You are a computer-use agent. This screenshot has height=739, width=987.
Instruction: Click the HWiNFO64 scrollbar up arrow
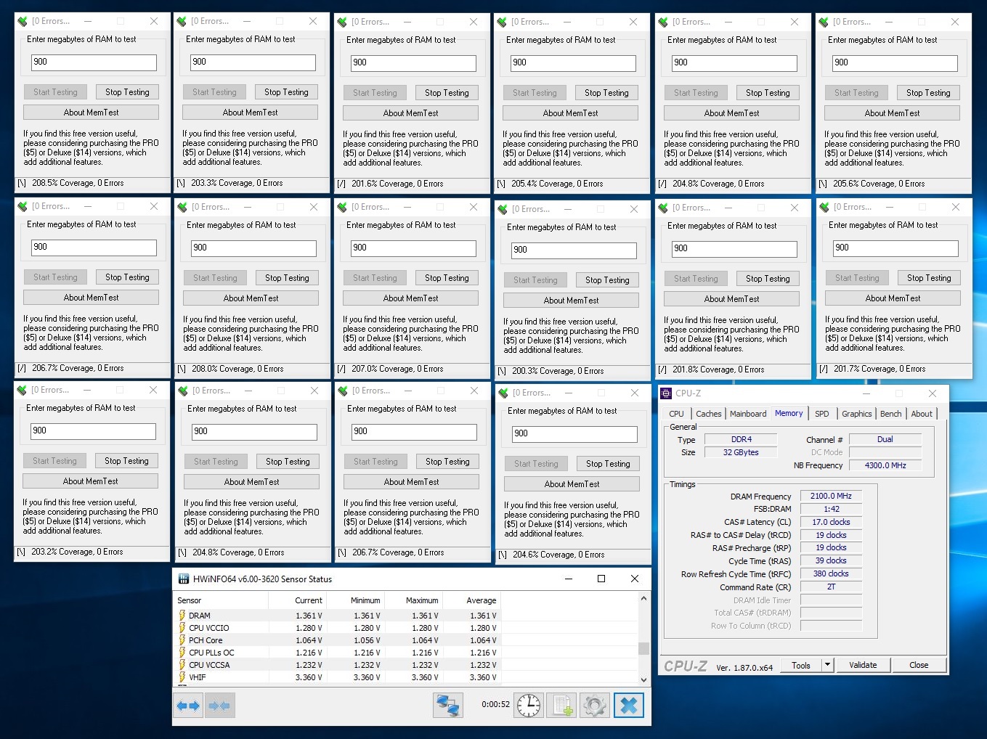[643, 599]
